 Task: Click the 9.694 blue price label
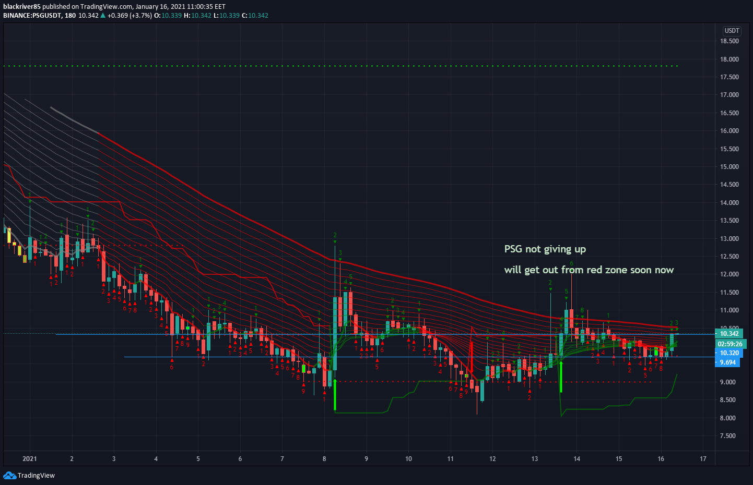tap(727, 362)
